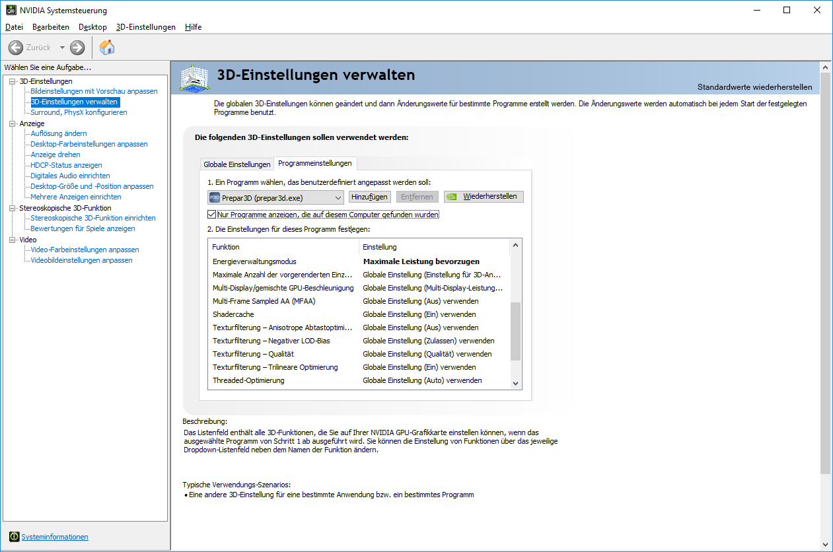This screenshot has width=833, height=552.
Task: Open the Datei menu
Action: (14, 27)
